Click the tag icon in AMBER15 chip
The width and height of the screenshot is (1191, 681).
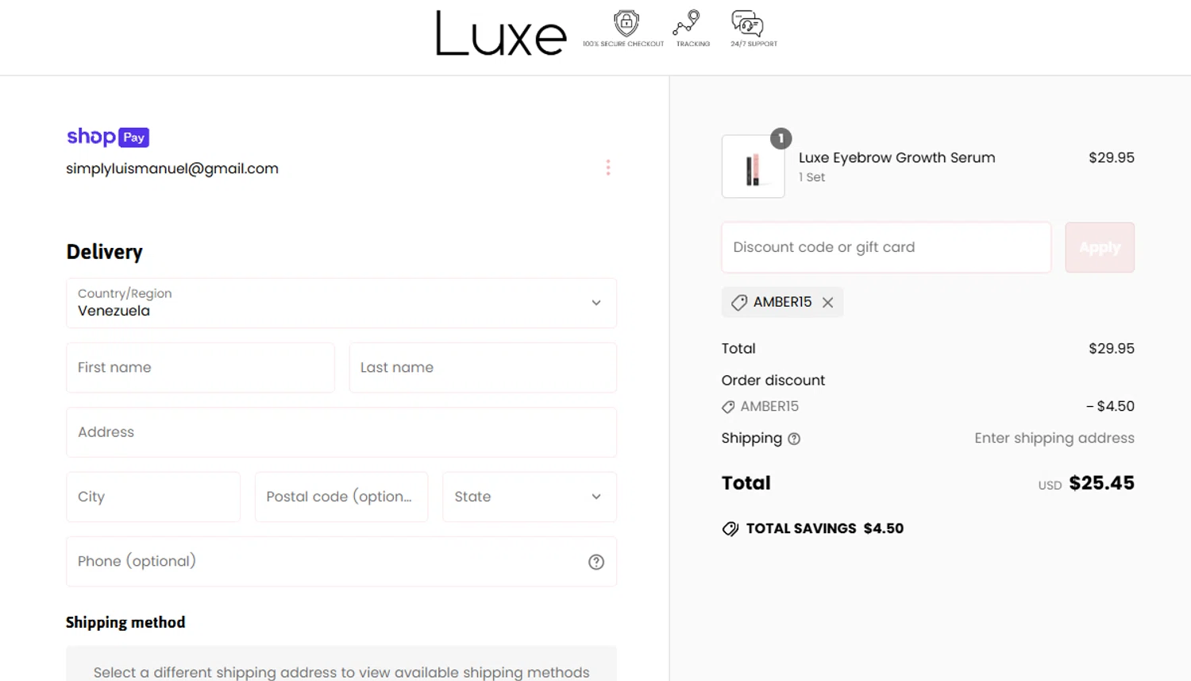tap(739, 303)
